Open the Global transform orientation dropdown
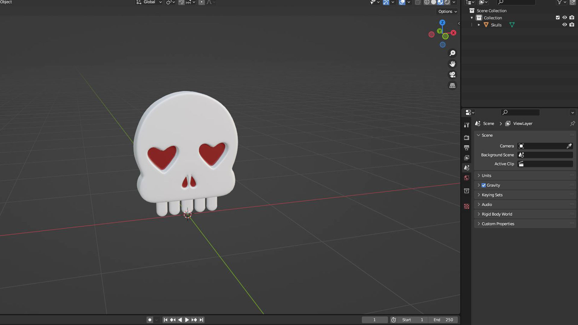The image size is (578, 325). tap(149, 2)
